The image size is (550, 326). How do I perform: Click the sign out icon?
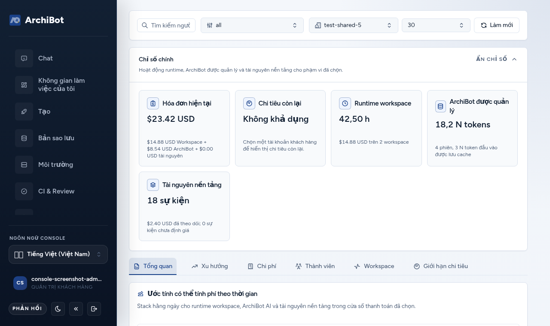94,309
